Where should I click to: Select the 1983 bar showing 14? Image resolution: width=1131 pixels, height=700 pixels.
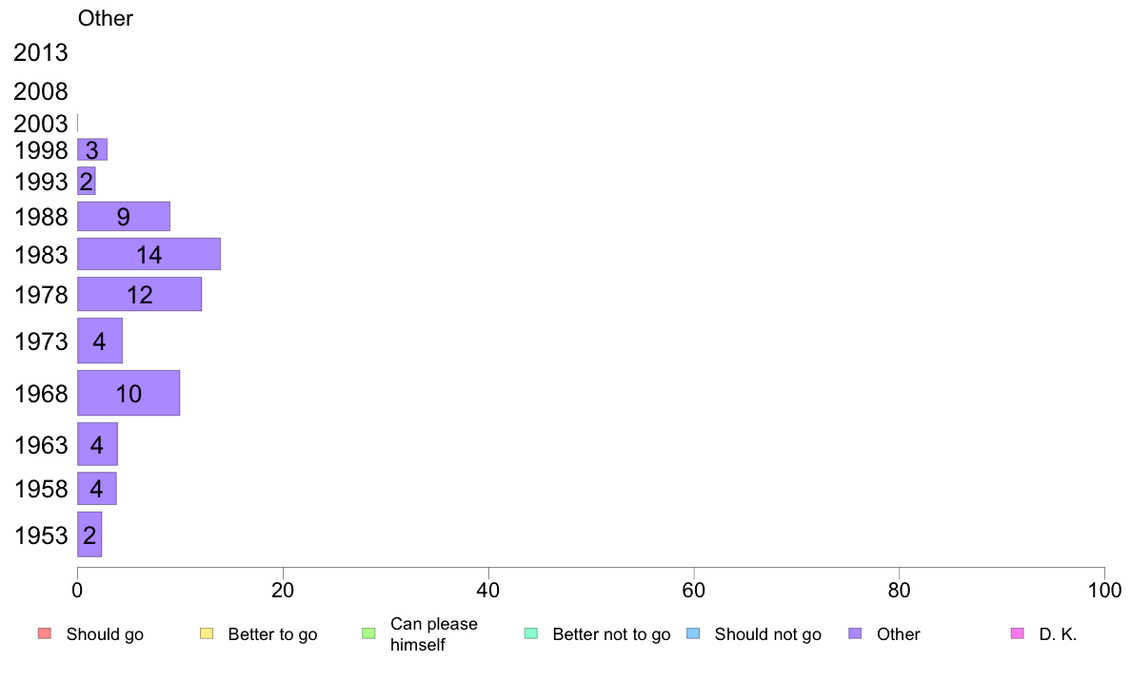[x=149, y=254]
